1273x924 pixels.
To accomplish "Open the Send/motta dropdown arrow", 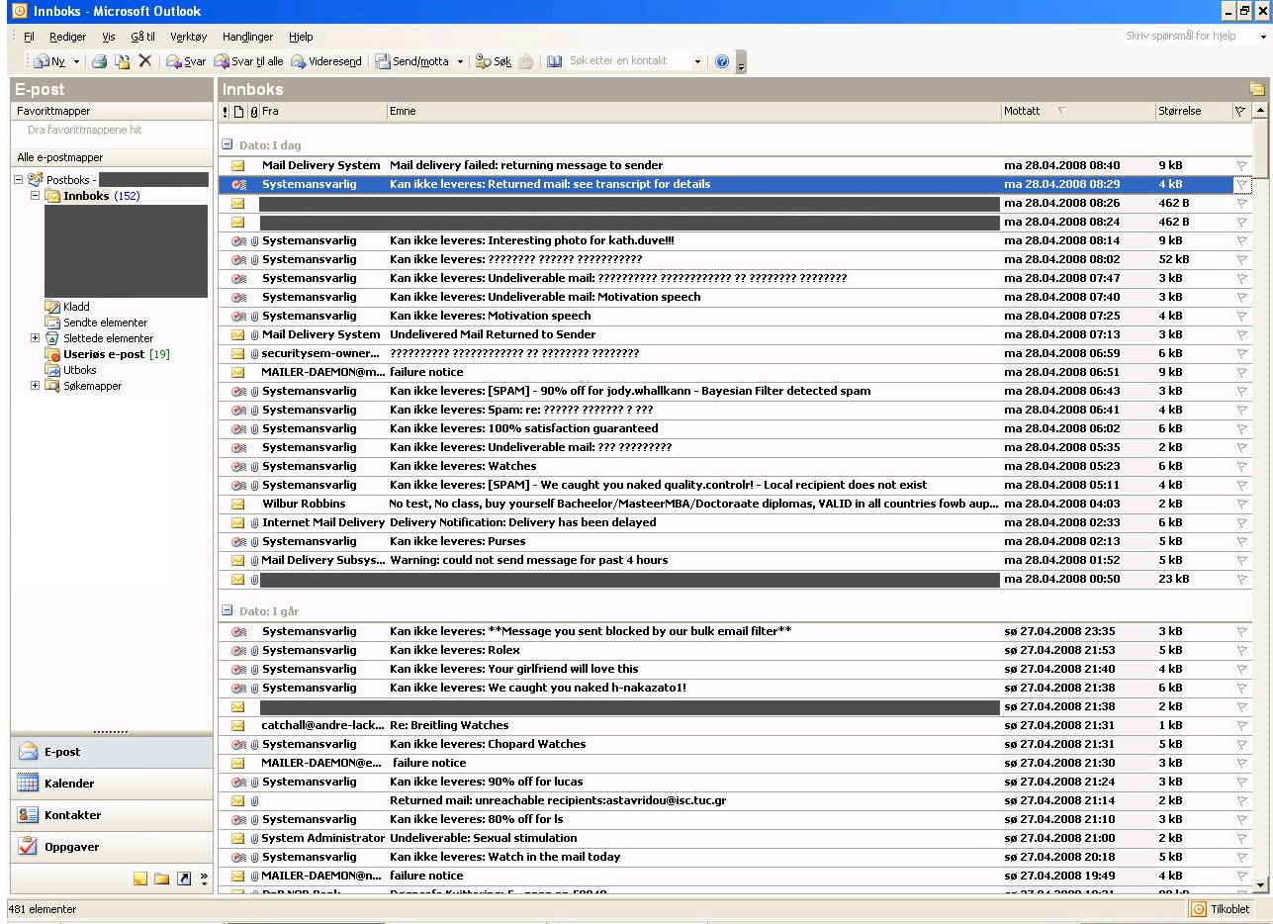I will 460,61.
